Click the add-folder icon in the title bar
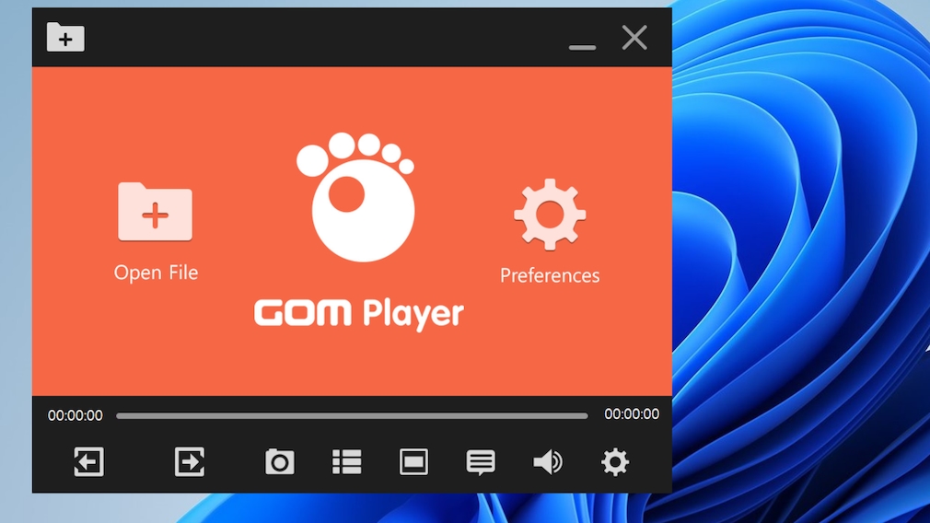This screenshot has width=930, height=523. pyautogui.click(x=65, y=38)
